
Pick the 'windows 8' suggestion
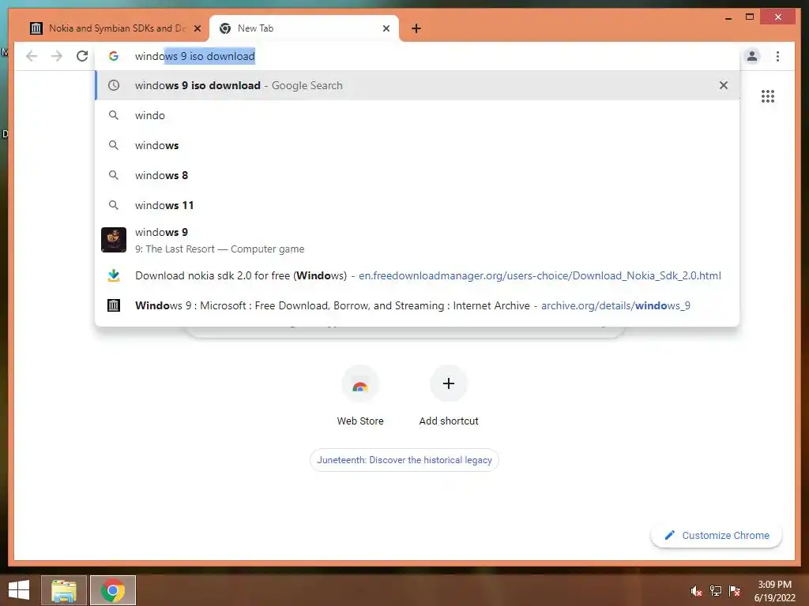417,175
